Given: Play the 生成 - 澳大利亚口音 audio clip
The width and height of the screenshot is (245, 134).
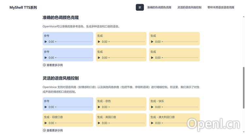Looking at the screenshot, I should coord(152,123).
